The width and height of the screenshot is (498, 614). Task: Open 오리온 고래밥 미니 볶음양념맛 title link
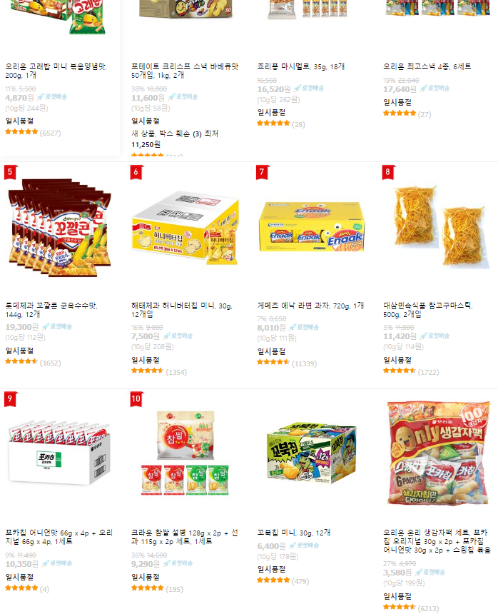(x=56, y=71)
